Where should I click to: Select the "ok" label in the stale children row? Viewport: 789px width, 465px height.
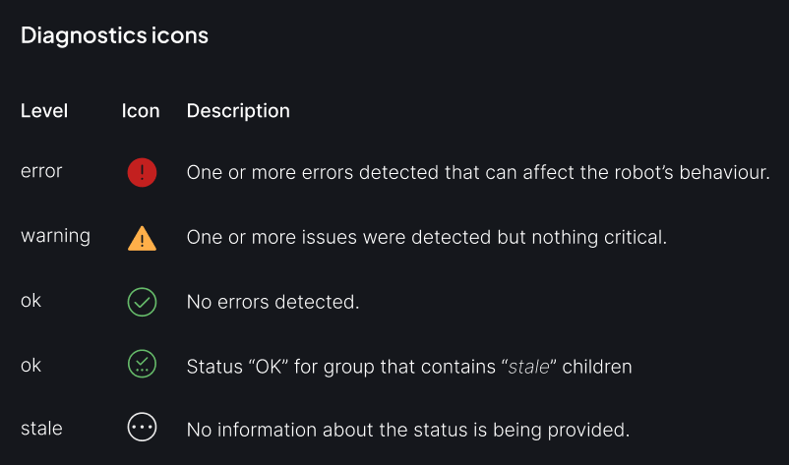[x=31, y=365]
